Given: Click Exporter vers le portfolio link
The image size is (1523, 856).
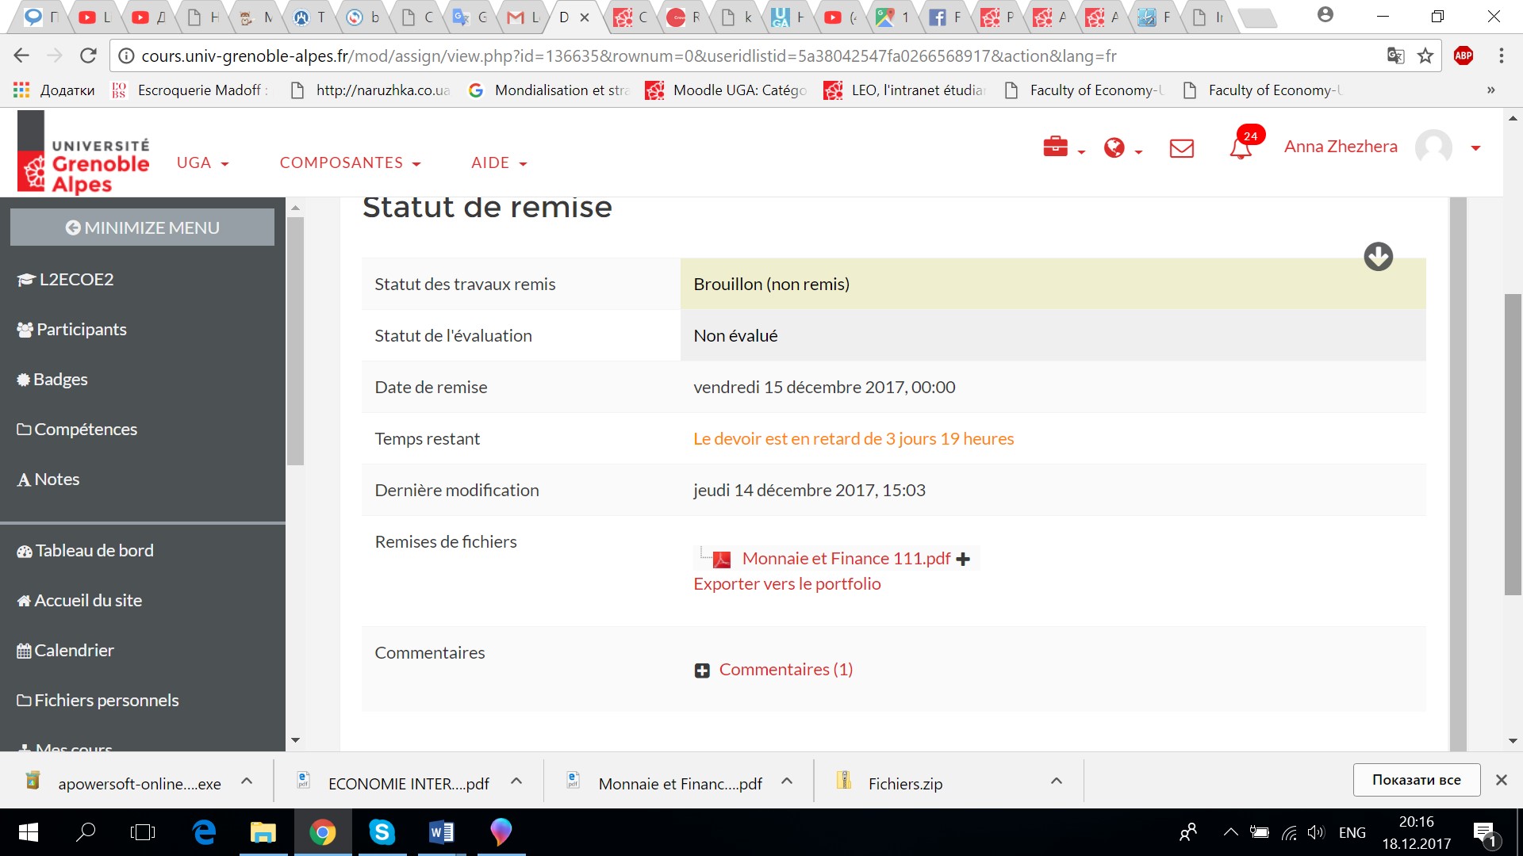Looking at the screenshot, I should [x=787, y=584].
